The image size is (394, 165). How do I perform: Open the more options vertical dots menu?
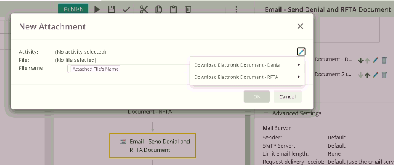(236, 9)
